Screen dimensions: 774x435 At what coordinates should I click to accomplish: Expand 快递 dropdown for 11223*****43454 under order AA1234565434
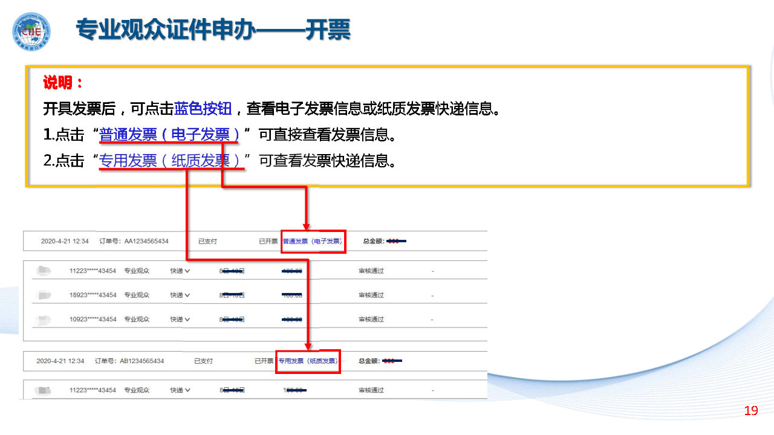(180, 271)
